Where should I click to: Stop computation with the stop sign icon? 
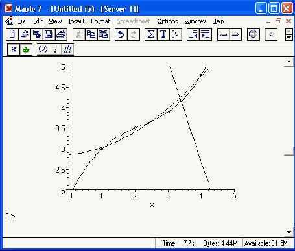254,34
